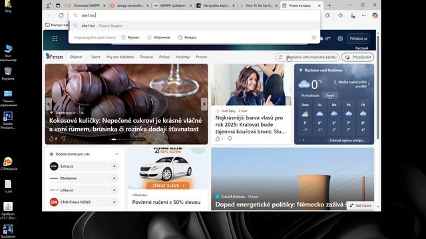Image resolution: width=426 pixels, height=239 pixels.
Task: Open a new tab with plus button
Action: pyautogui.click(x=329, y=5)
